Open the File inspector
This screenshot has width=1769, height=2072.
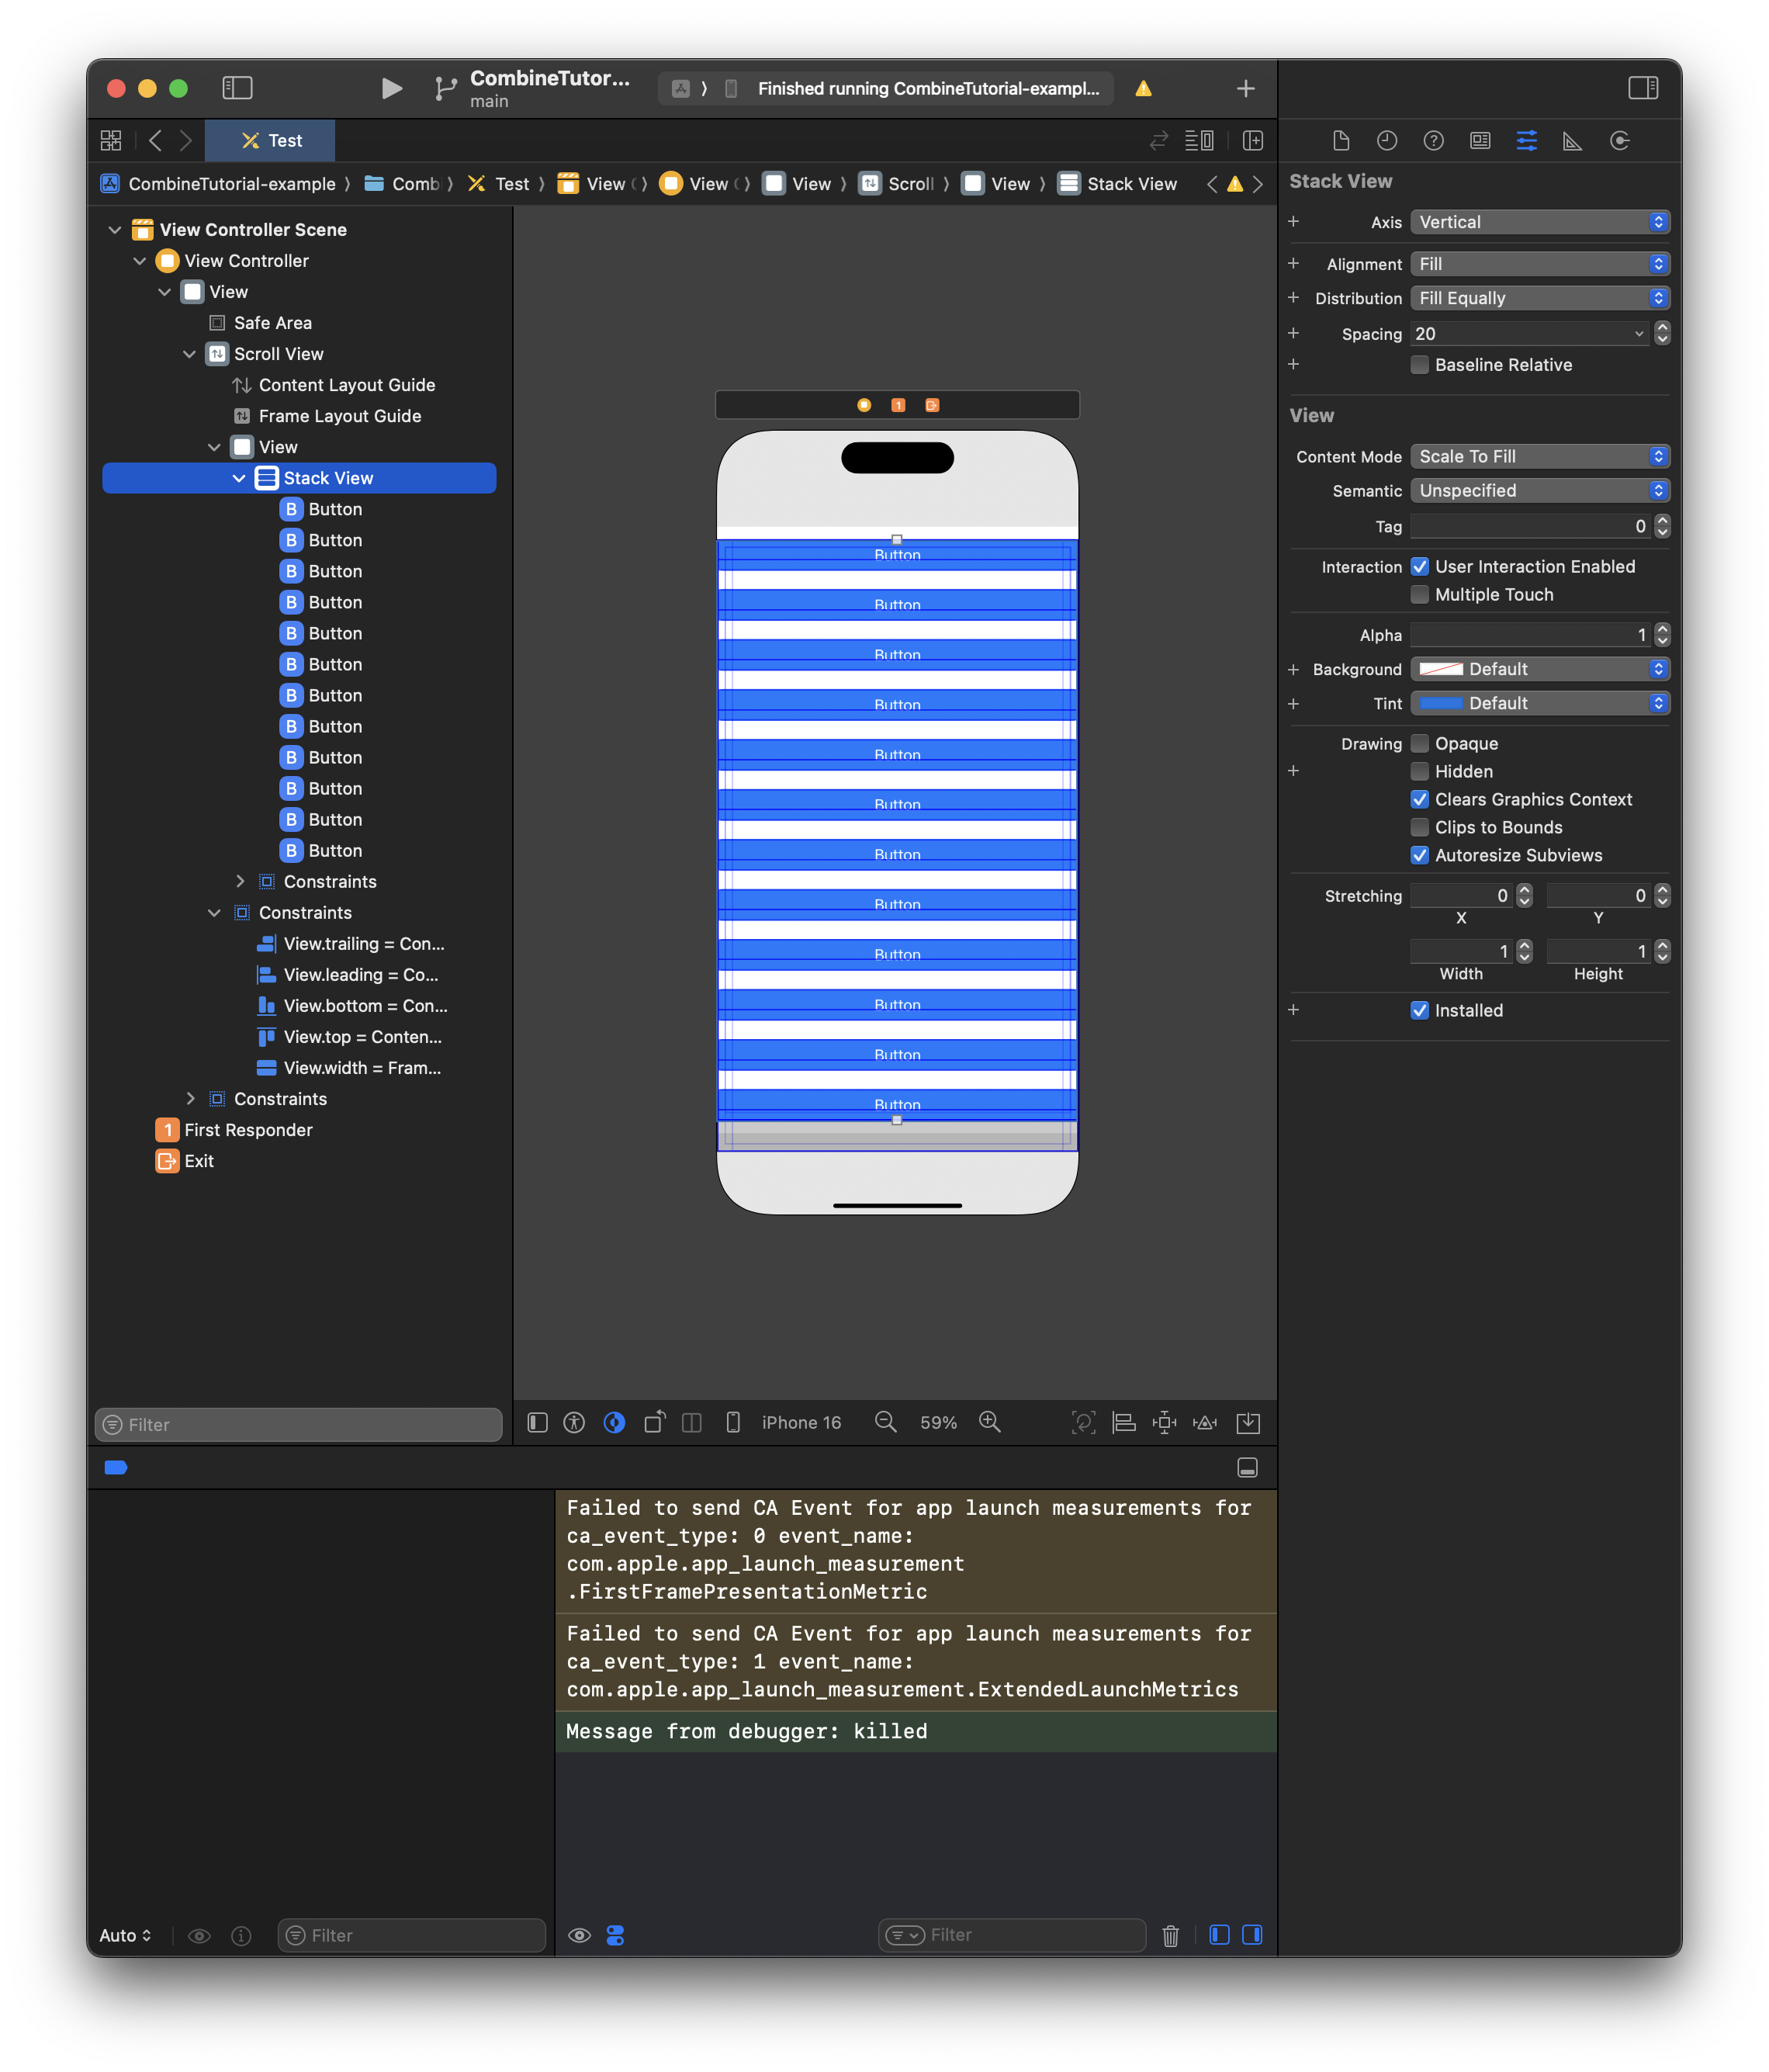pos(1341,141)
